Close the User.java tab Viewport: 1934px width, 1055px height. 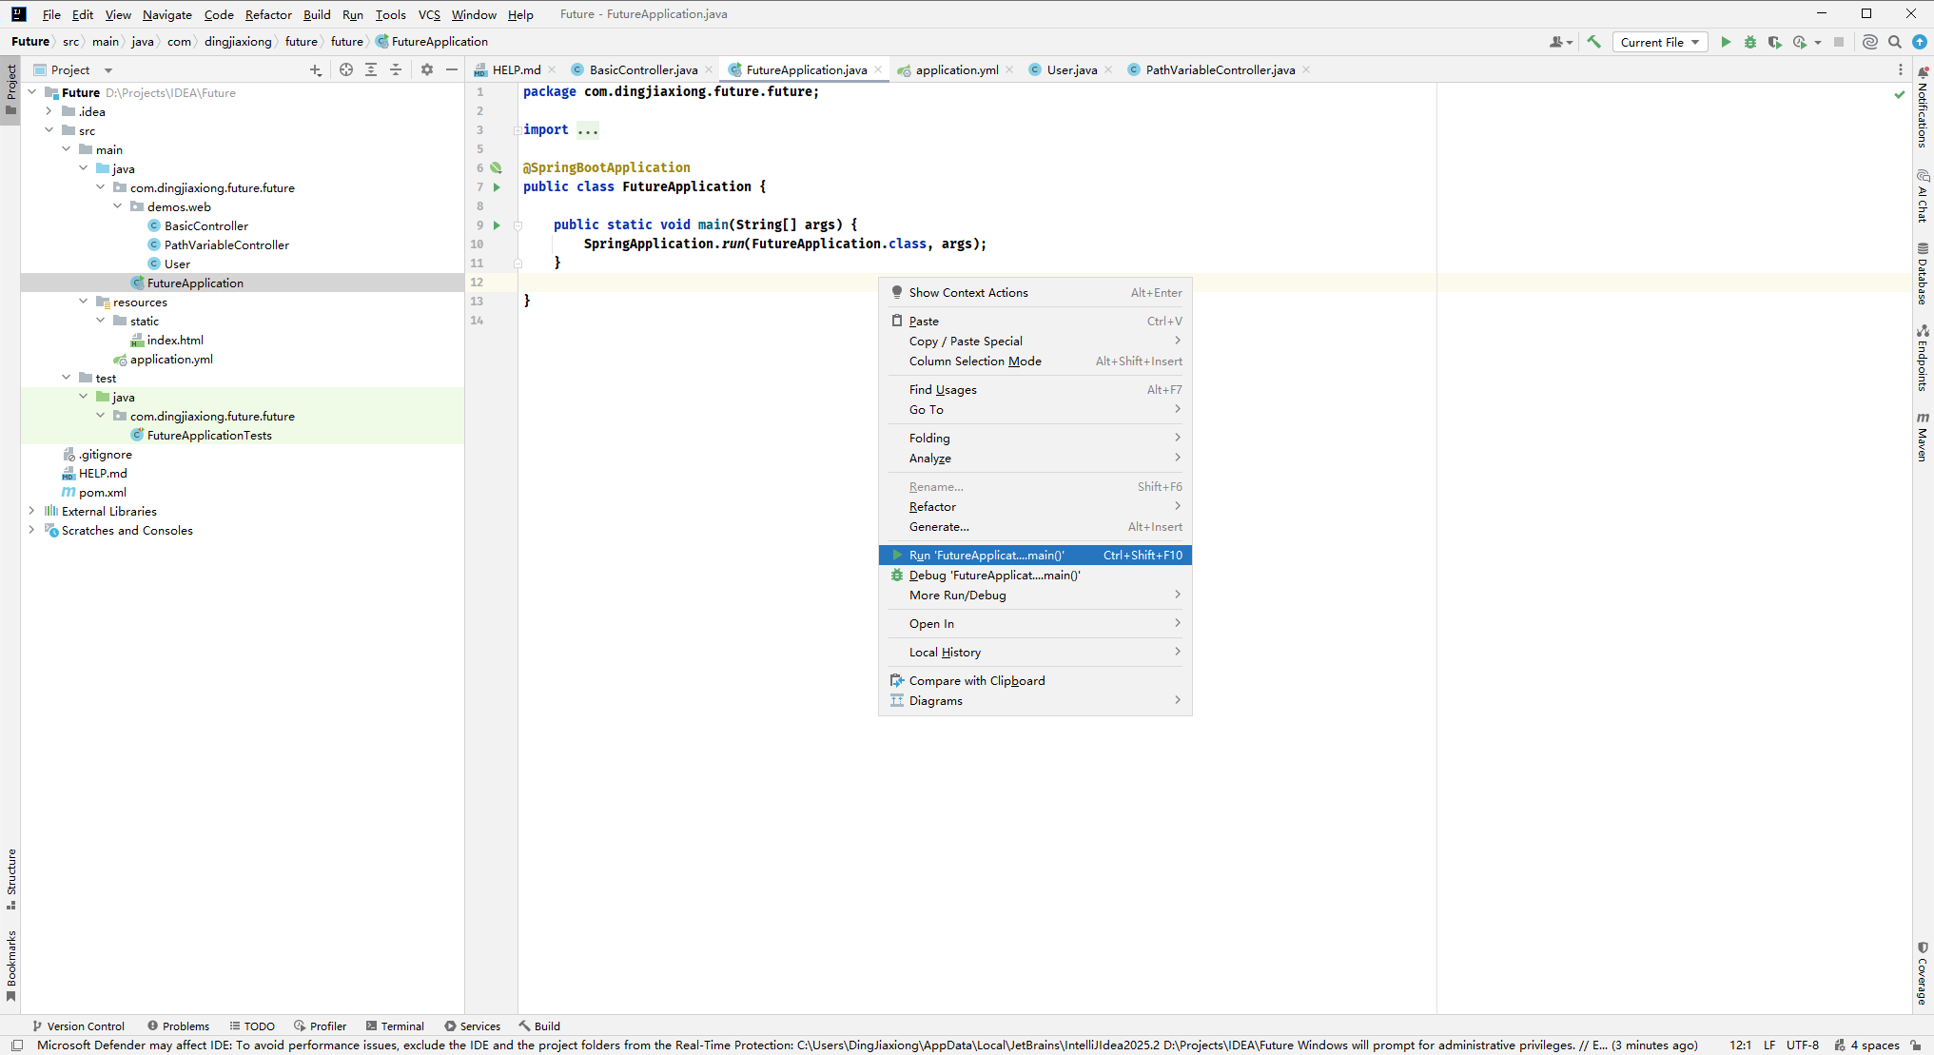pos(1109,69)
